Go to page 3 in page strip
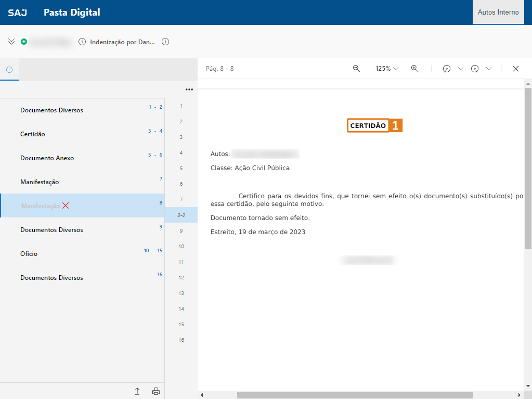The image size is (532, 399). pyautogui.click(x=181, y=137)
